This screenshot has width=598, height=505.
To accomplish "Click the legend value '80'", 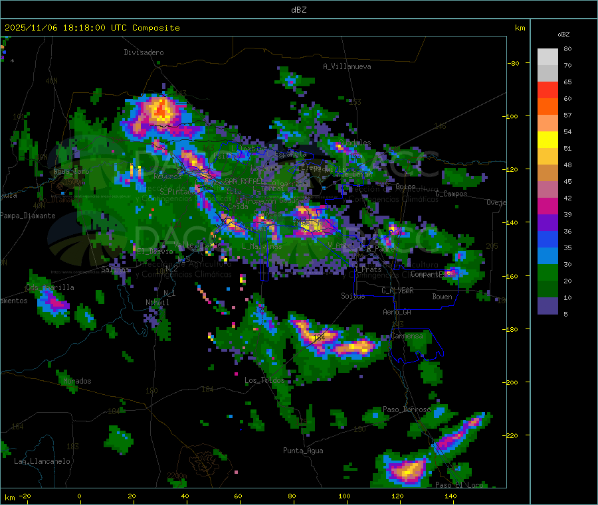I will 567,48.
